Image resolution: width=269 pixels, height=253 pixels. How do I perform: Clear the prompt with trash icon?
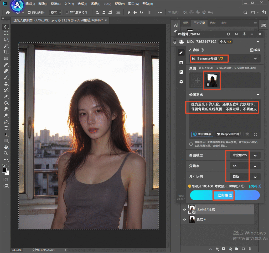(x=247, y=134)
